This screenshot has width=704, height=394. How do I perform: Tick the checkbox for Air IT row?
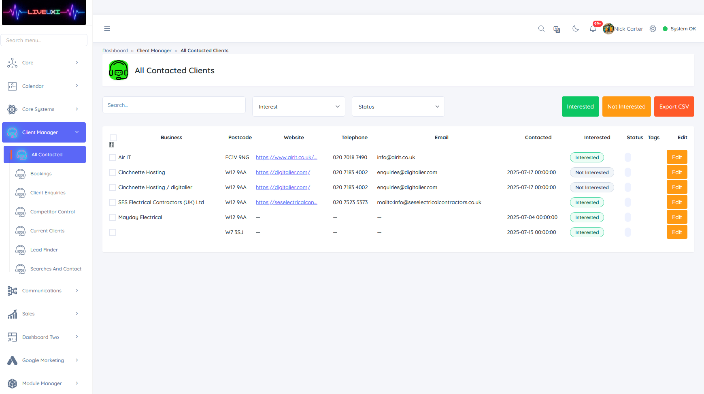pyautogui.click(x=113, y=158)
